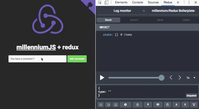Click the GitHub octocat corner icon
Viewport: 199px width, 109px height.
90,5
